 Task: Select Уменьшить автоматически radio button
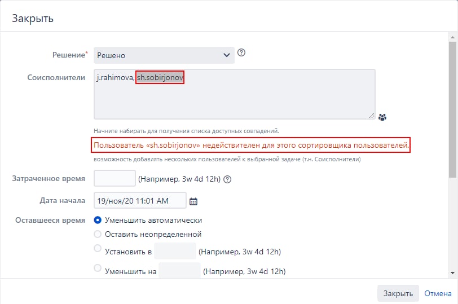tap(98, 220)
